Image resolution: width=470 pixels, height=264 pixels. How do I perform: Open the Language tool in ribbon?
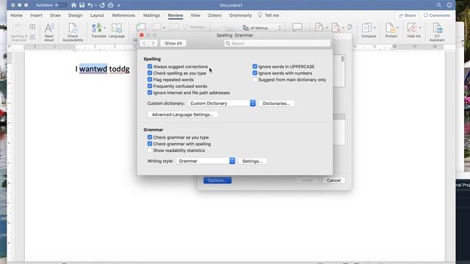coord(117,31)
